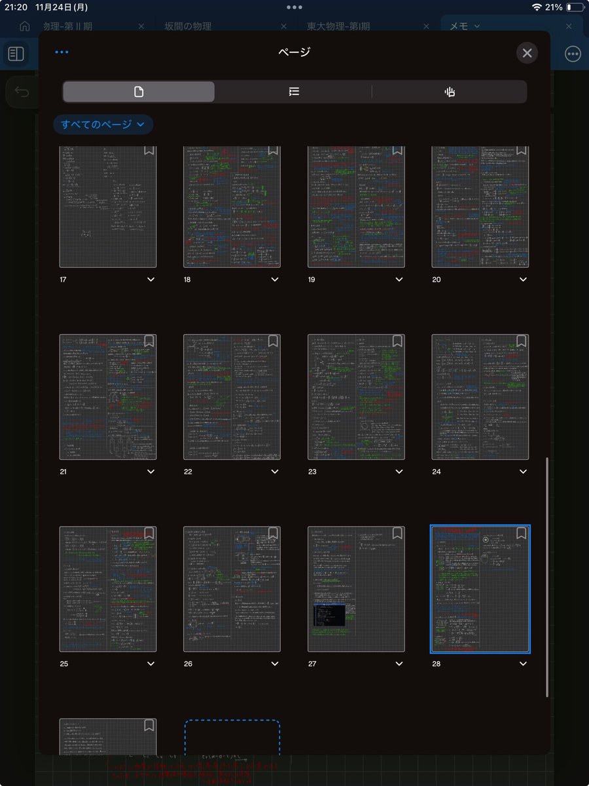This screenshot has height=786, width=589.
Task: Open page 18 thumbnail
Action: (x=232, y=207)
